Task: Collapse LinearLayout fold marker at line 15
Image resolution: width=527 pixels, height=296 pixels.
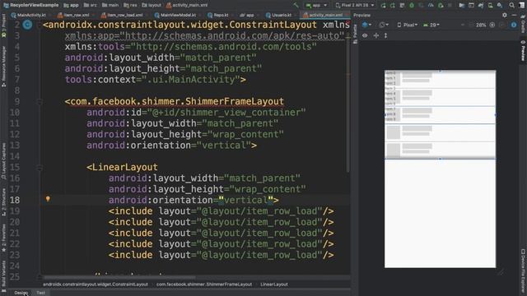Action: coord(40,167)
